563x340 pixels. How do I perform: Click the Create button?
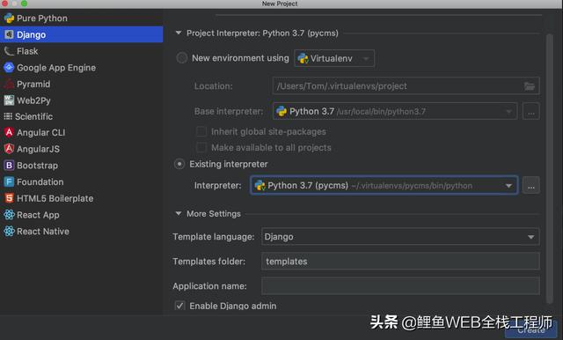pyautogui.click(x=531, y=329)
